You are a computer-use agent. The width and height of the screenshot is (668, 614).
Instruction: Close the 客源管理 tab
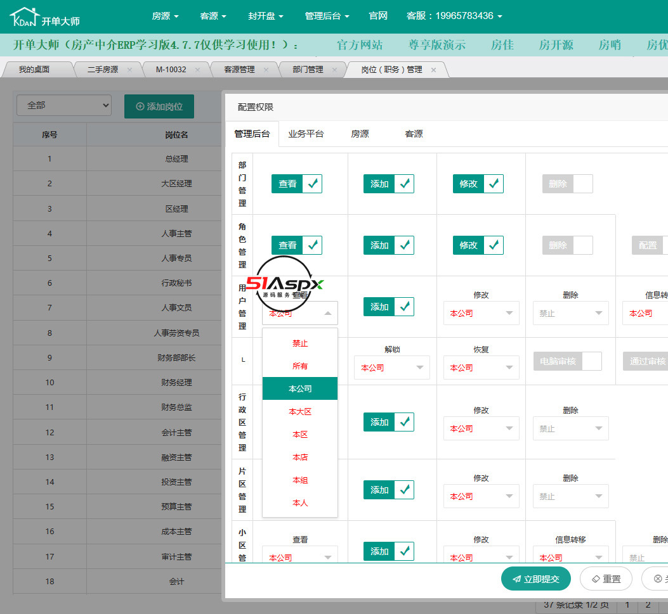click(266, 70)
